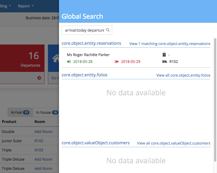The image size is (217, 173).
Task: Click the building icon in reservation
Action: pos(164,55)
